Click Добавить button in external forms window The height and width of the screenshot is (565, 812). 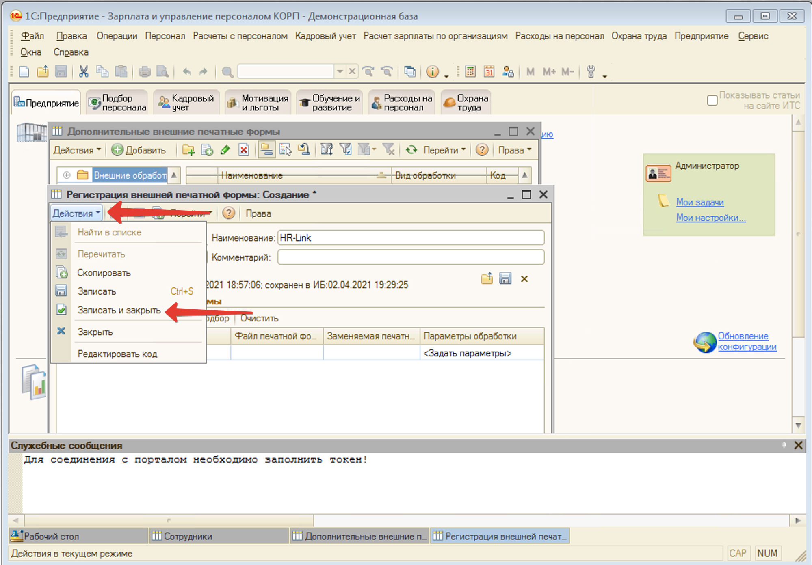pos(139,150)
